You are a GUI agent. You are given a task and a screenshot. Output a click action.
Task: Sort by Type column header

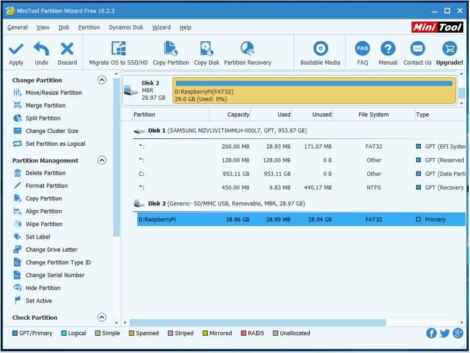point(440,114)
